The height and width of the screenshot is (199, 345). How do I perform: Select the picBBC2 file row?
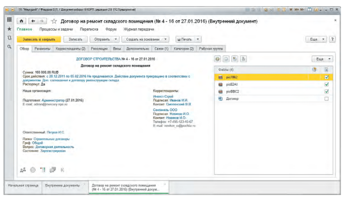(273, 92)
